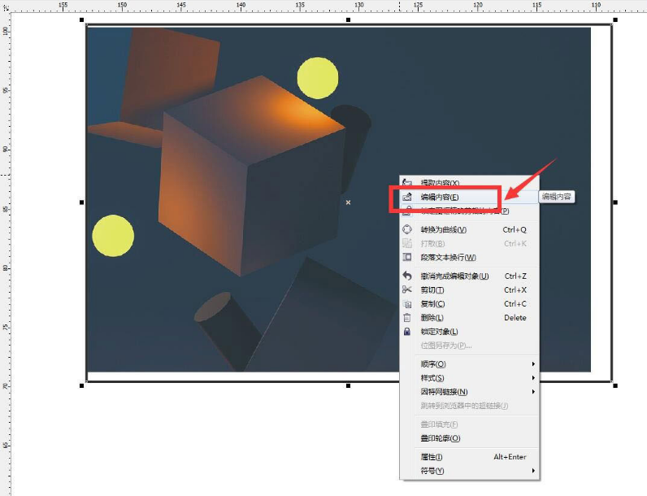Click the Copy (复制) icon
This screenshot has width=647, height=496.
(407, 304)
